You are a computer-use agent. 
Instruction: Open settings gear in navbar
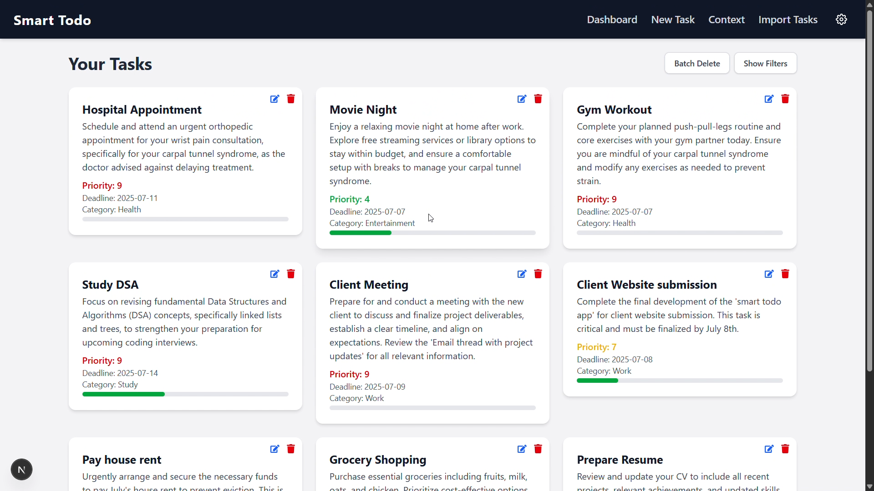tap(841, 20)
